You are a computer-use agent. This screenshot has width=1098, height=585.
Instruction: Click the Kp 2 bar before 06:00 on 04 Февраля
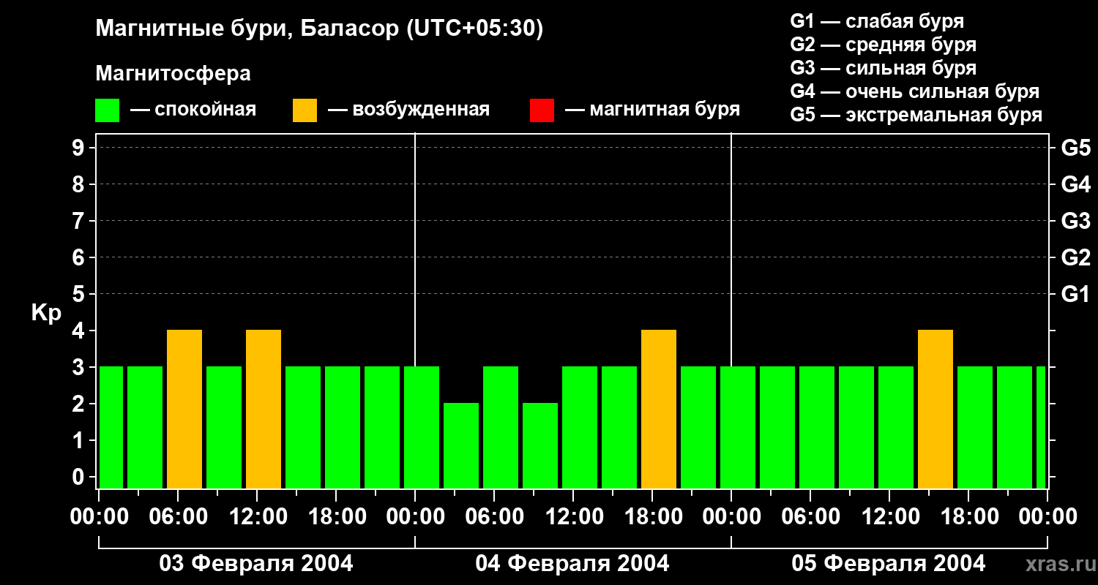click(x=461, y=446)
